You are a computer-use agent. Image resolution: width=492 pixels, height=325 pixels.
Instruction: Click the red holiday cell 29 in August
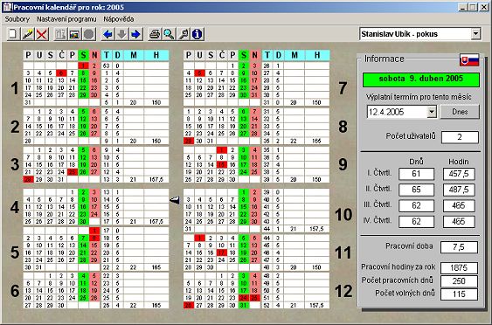188,142
